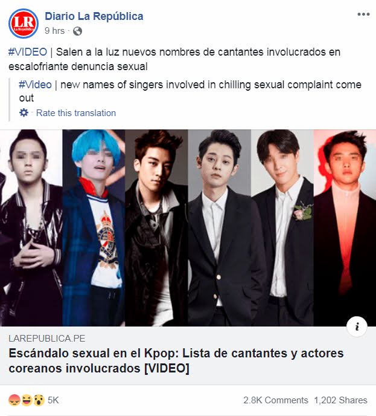Open the Diario La República page name

coord(94,16)
